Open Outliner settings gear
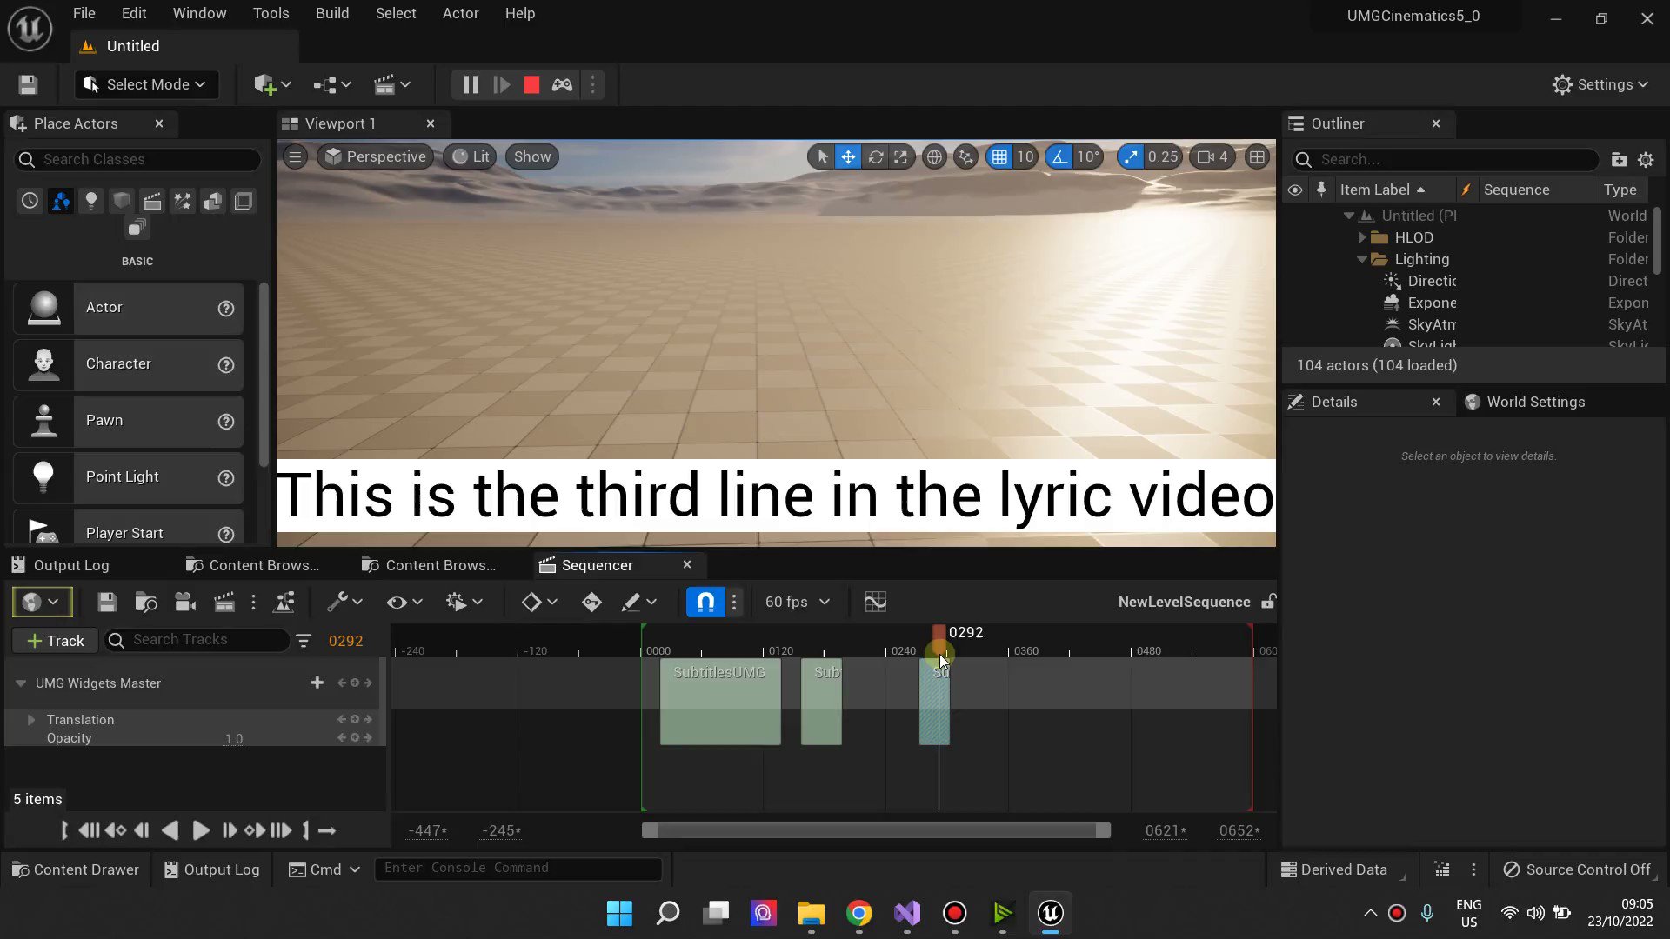The width and height of the screenshot is (1670, 939). [x=1646, y=160]
